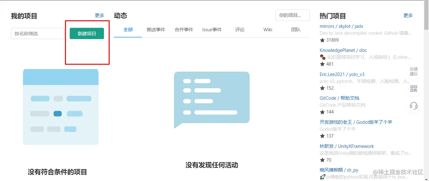429x181 pixels.
Task: Open the 你的项目 activity filter dropdown
Action: pos(292,15)
